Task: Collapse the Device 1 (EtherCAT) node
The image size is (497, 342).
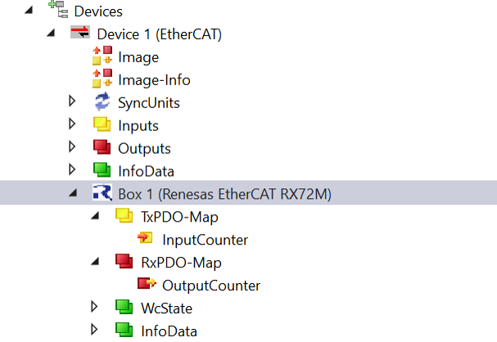Action: coord(51,33)
